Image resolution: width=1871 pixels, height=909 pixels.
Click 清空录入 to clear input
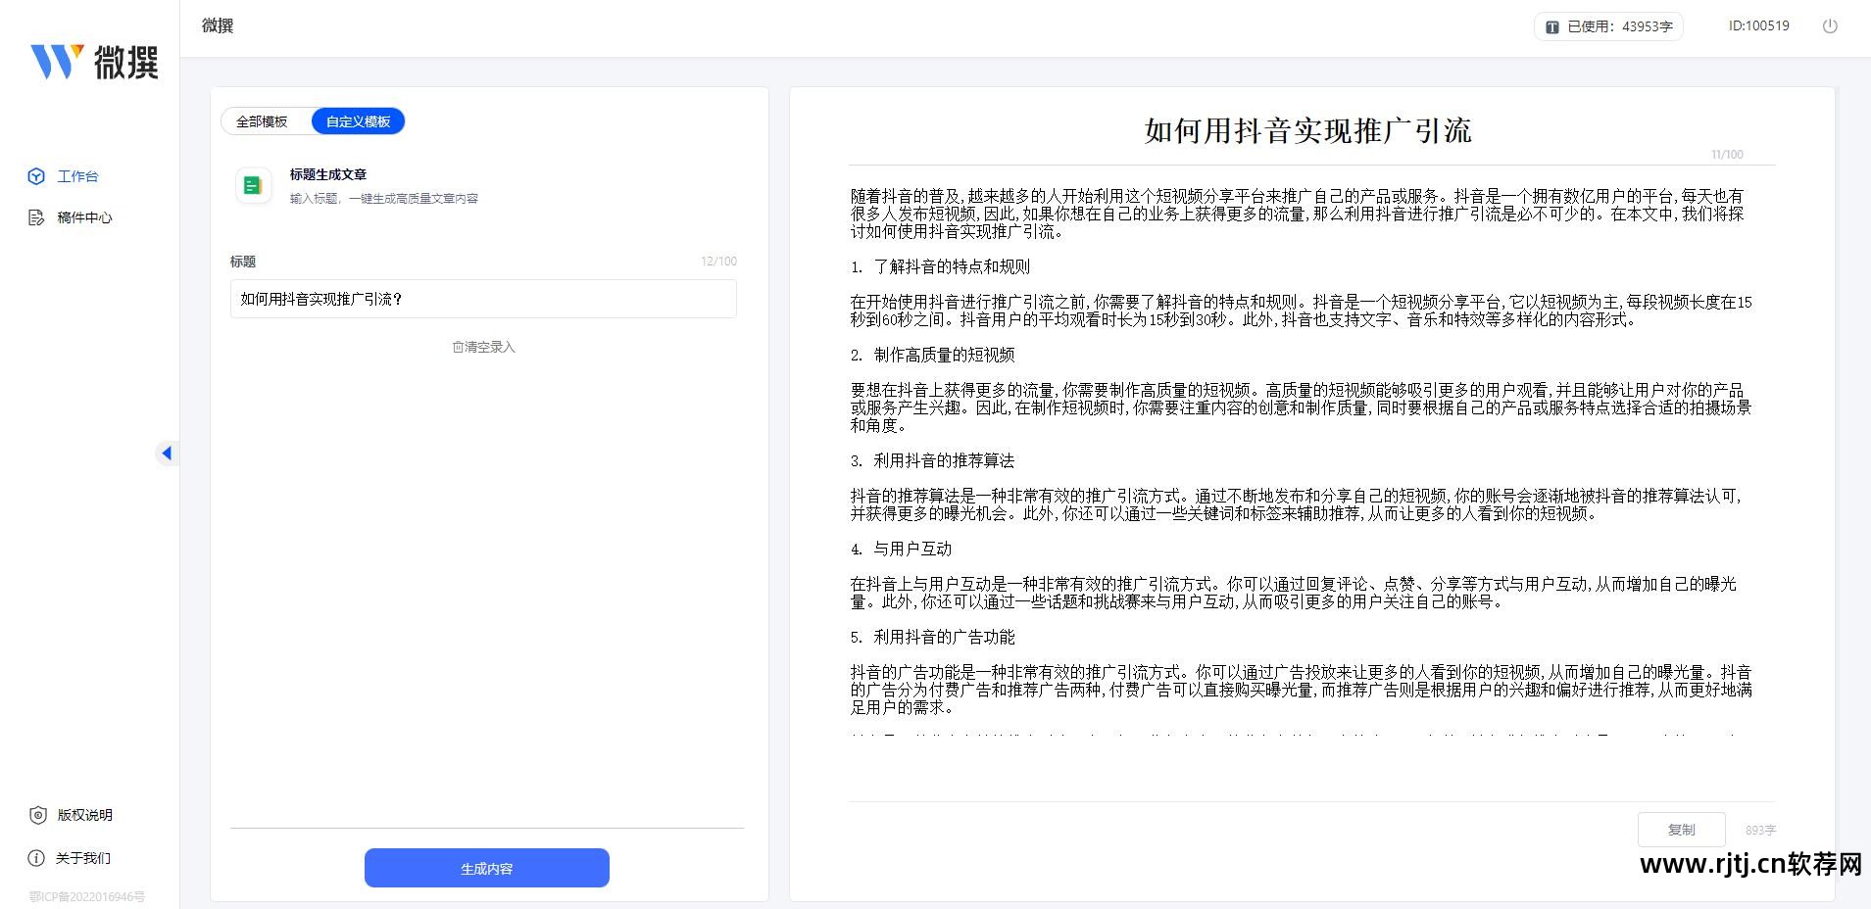point(483,347)
